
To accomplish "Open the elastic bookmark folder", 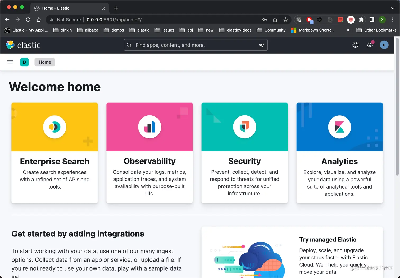I will point(139,30).
